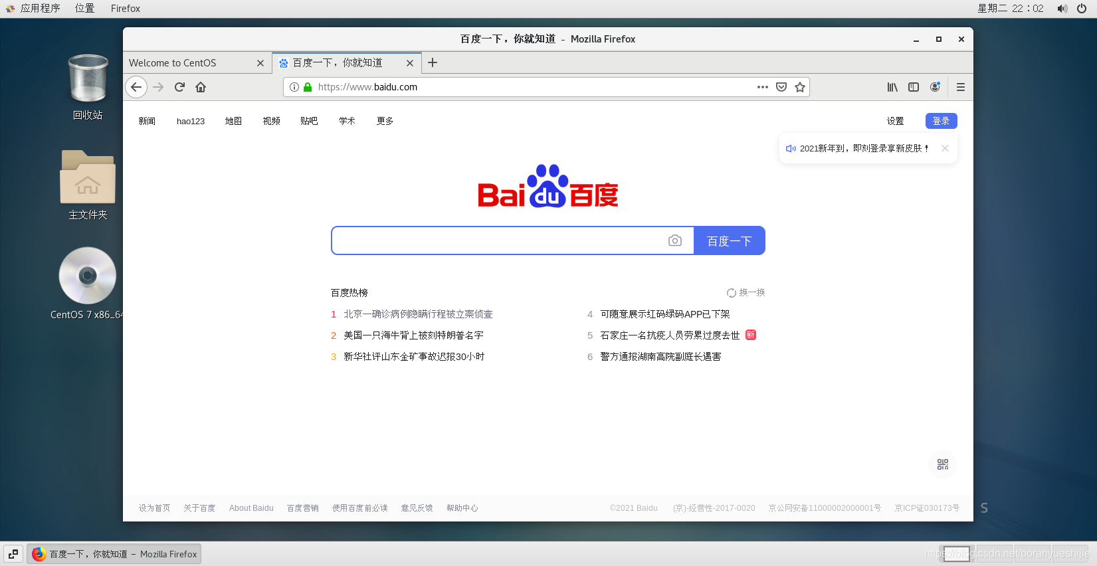The image size is (1097, 566).
Task: Click the show desktop icon in taskbar
Action: click(x=13, y=554)
